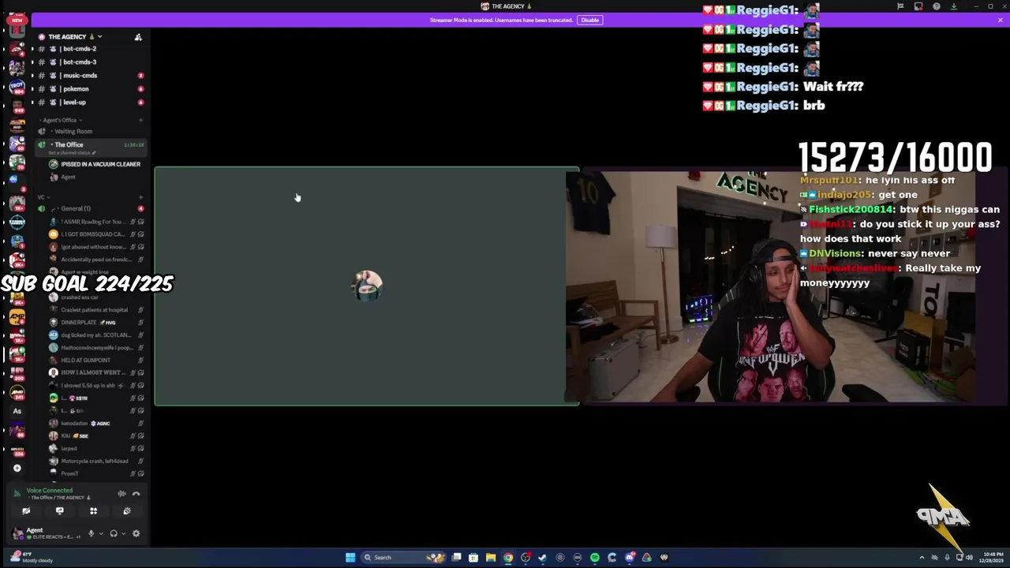Disconnect from voice with hang-up icon

coord(136,494)
